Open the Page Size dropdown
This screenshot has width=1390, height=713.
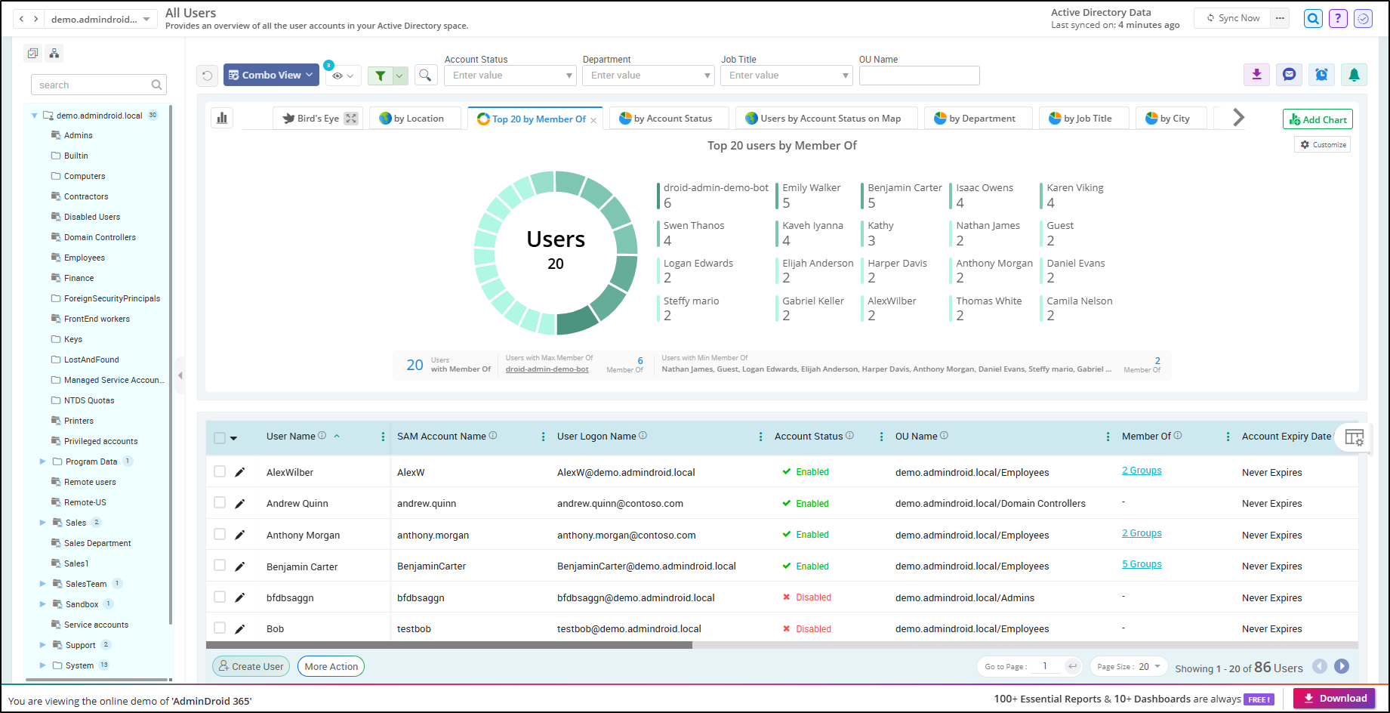[x=1129, y=666]
